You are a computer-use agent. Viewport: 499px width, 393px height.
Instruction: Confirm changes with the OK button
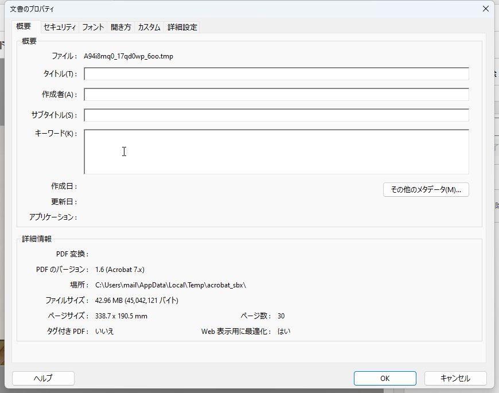point(384,378)
